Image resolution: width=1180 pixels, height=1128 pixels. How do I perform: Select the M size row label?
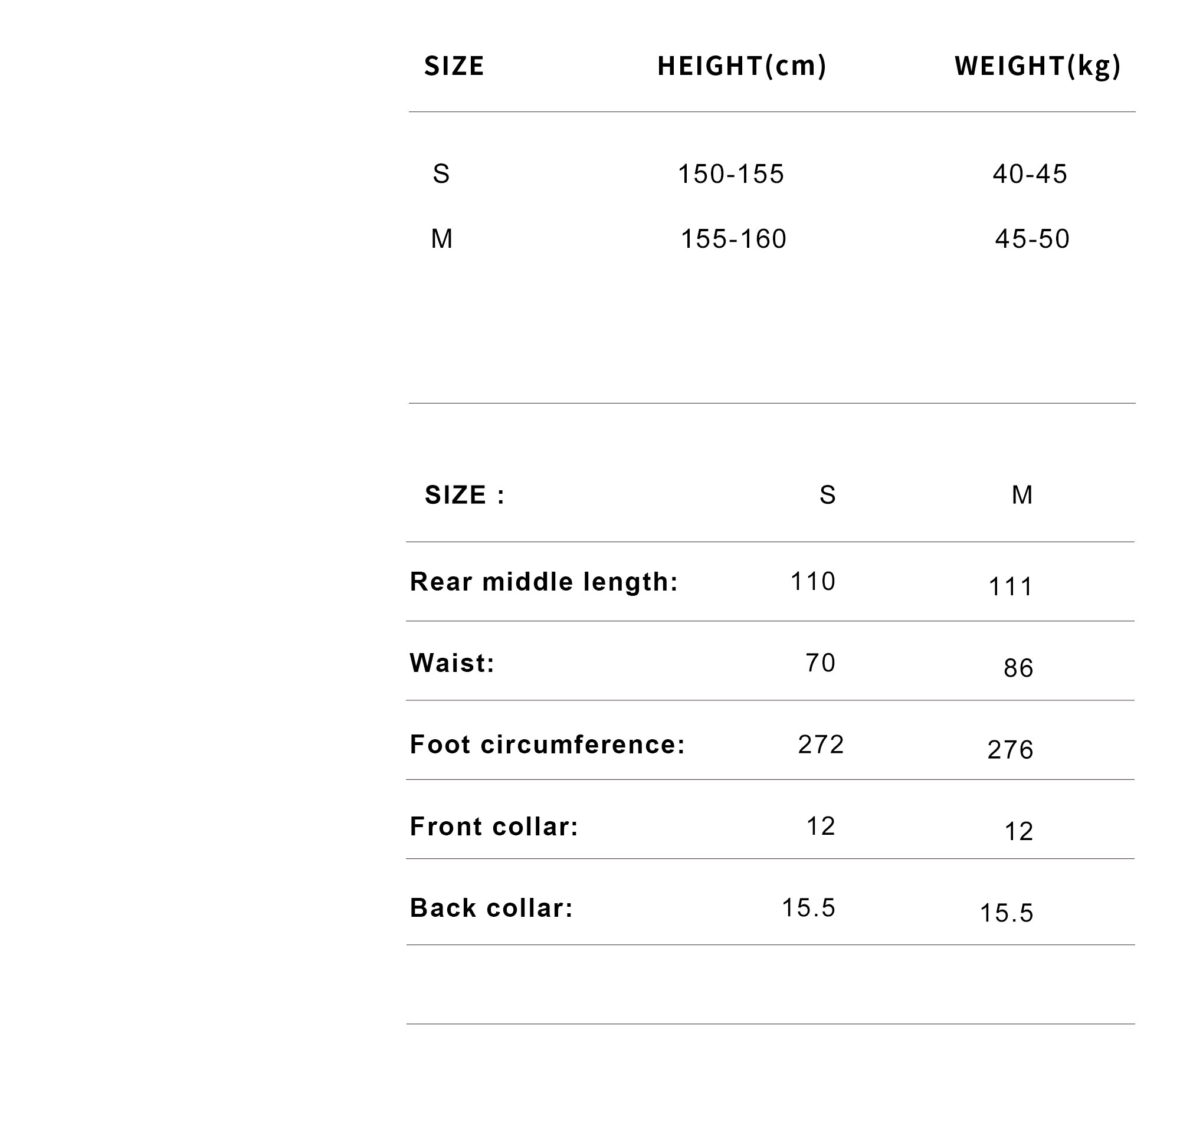(x=441, y=240)
